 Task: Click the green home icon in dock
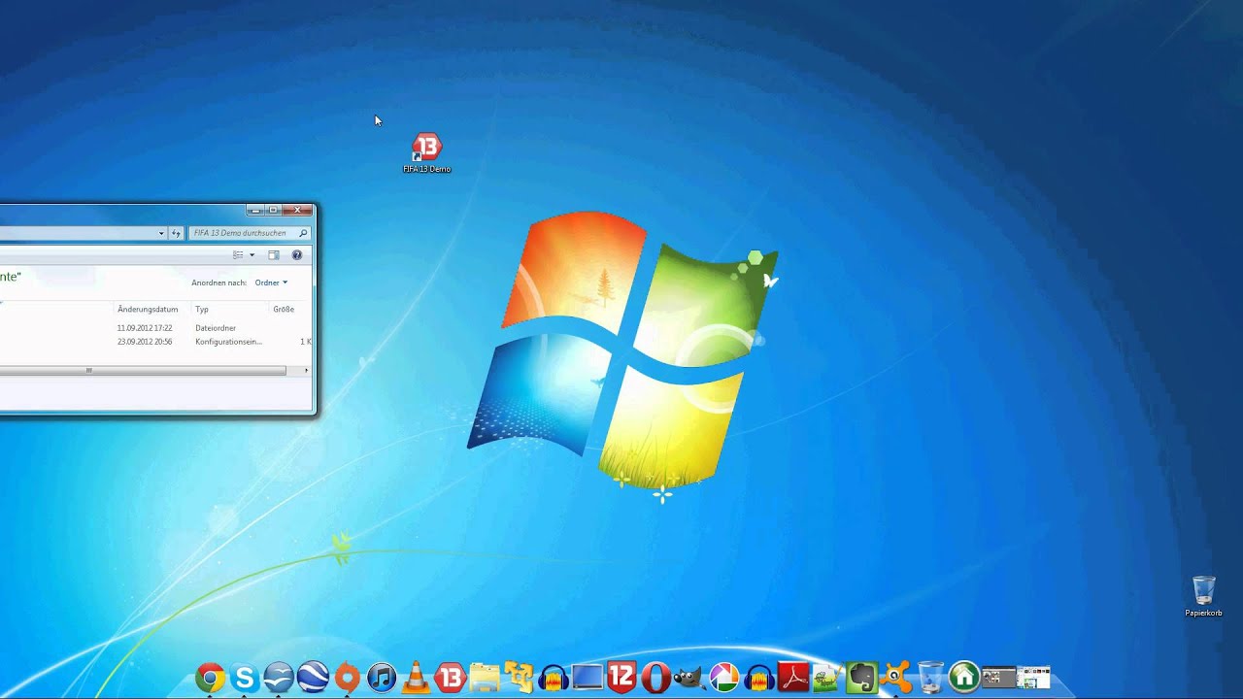pos(964,677)
